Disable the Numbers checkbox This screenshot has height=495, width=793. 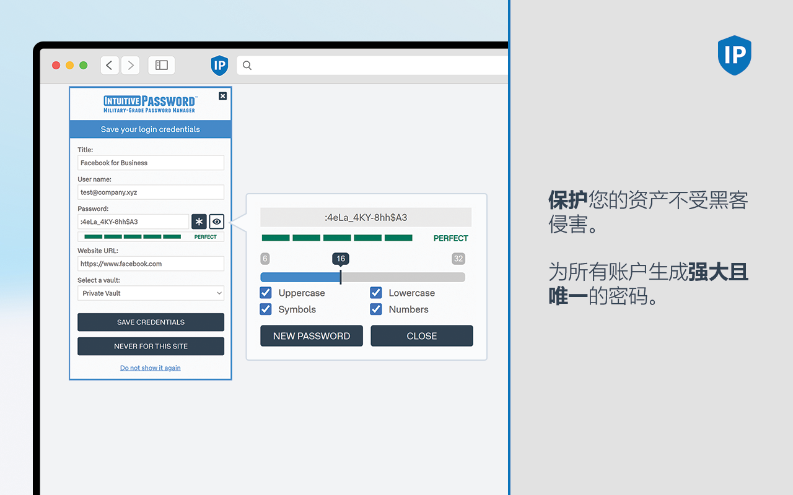tap(375, 309)
